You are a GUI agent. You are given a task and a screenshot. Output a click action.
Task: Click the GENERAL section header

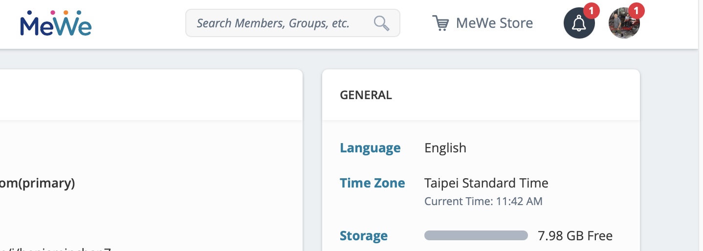[366, 95]
